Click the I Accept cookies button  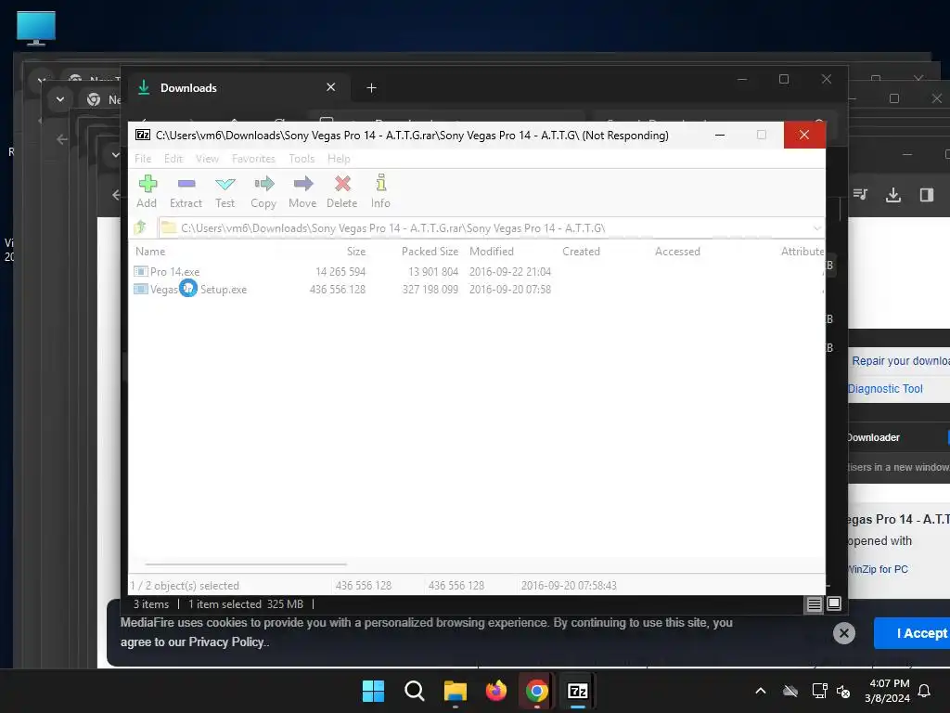point(912,633)
